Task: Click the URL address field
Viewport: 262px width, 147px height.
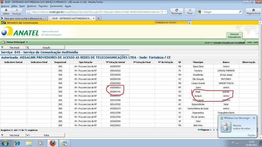Action: coord(95,12)
